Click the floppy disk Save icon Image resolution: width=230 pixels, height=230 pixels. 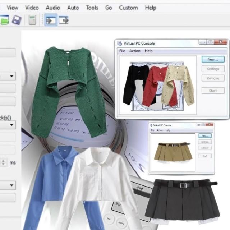point(17,20)
